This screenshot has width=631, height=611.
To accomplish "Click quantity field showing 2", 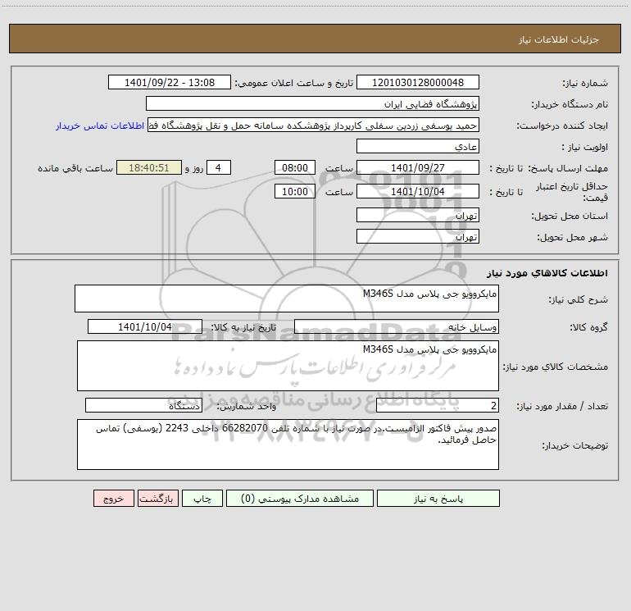I will click(x=438, y=405).
